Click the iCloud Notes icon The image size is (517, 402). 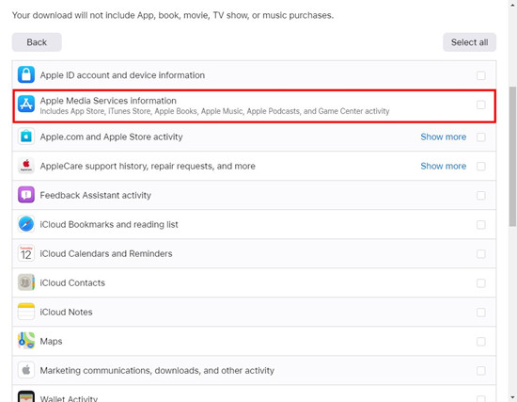(x=26, y=312)
